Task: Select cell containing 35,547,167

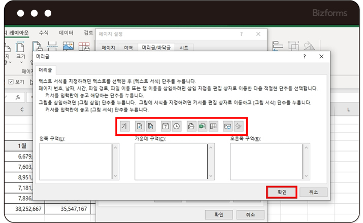Action: (x=68, y=209)
